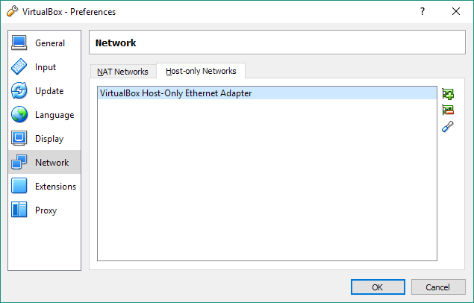Click the edit host-only network screwdriver icon
474x303 pixels.
click(x=448, y=127)
